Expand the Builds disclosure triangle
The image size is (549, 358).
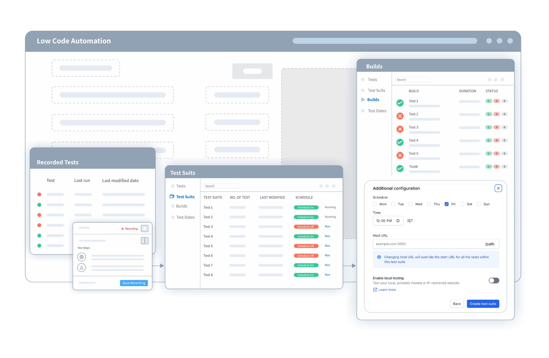[362, 99]
